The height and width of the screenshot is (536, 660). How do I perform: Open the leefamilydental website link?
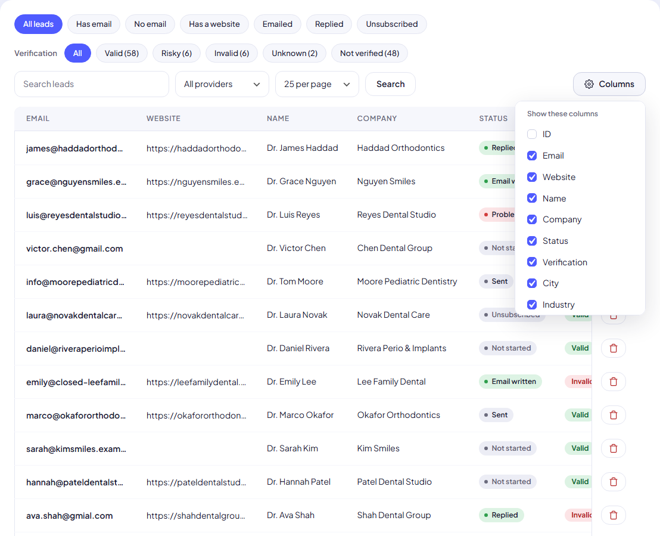(196, 382)
